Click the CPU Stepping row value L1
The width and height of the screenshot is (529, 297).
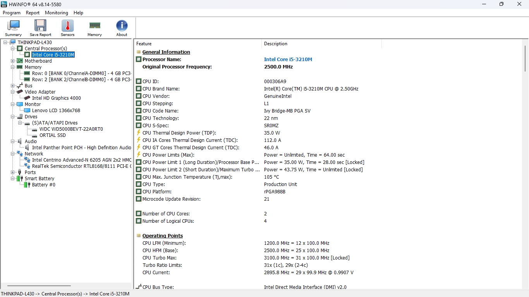[x=266, y=104]
